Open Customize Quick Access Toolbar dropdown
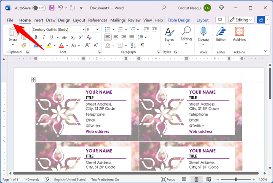The height and width of the screenshot is (183, 273). 81,8
